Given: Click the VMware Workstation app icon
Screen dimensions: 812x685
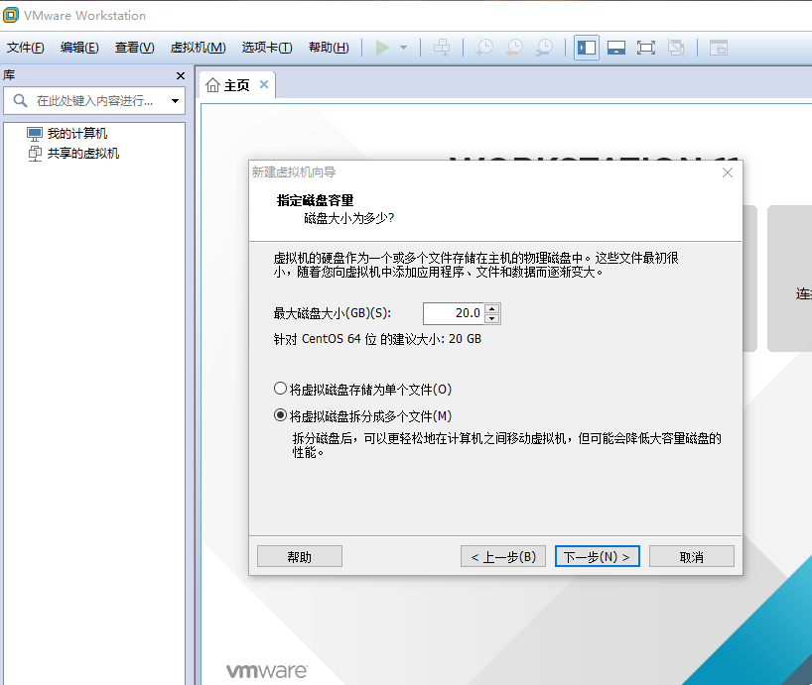Looking at the screenshot, I should click(10, 15).
